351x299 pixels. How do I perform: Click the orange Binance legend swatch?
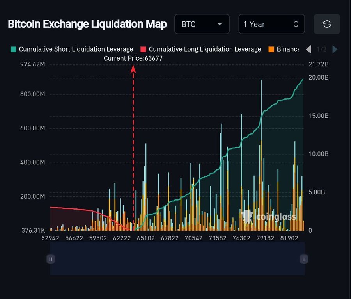click(x=271, y=49)
